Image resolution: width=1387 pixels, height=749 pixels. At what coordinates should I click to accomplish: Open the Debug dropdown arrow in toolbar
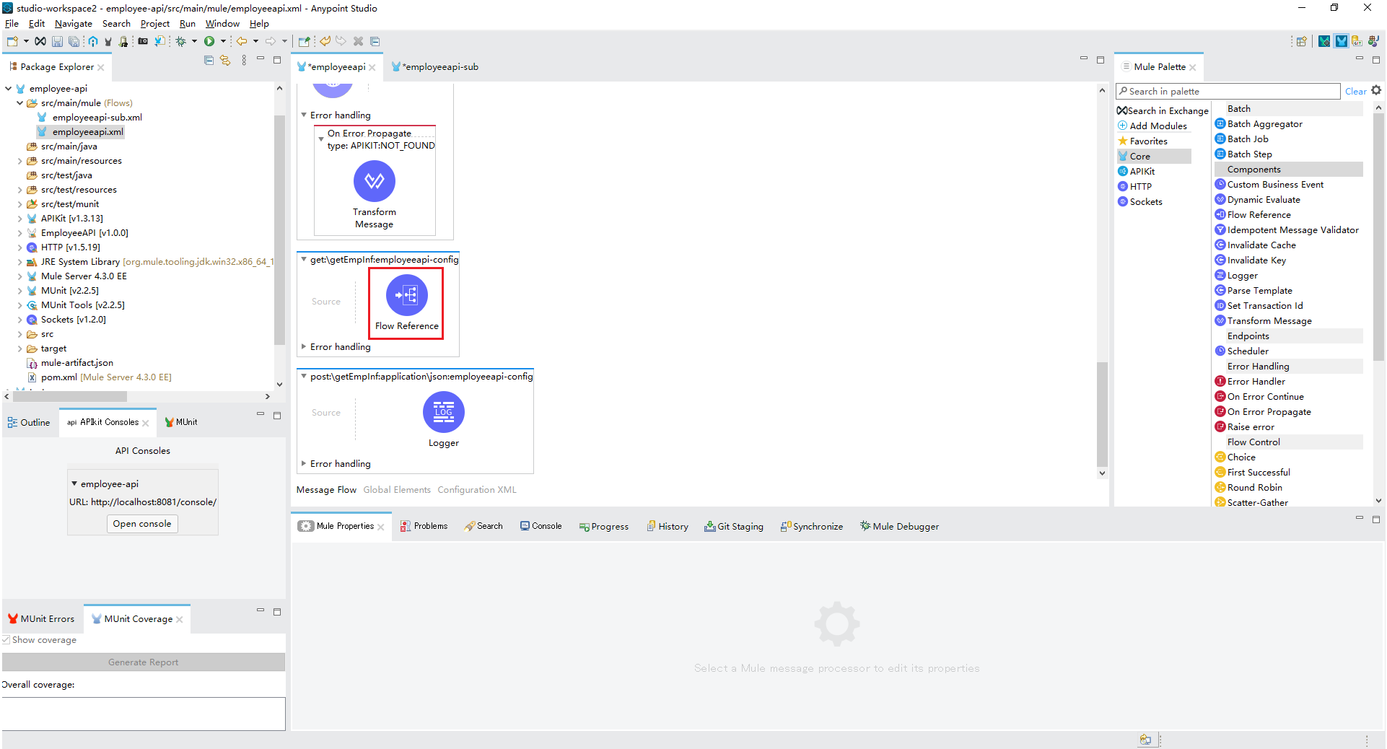(194, 41)
